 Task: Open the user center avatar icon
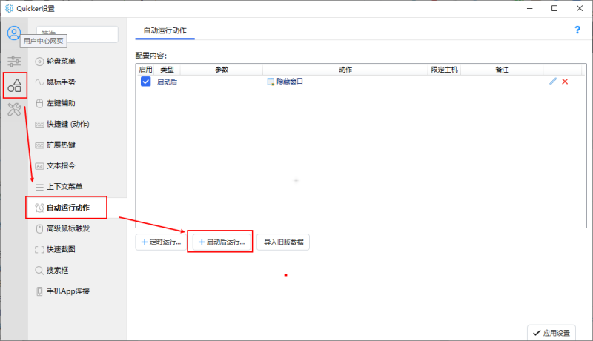[14, 33]
